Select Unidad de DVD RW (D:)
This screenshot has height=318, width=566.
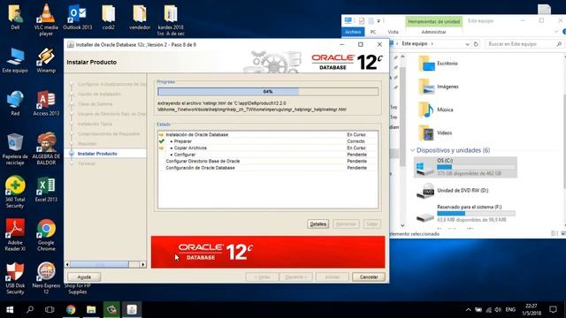452,191
